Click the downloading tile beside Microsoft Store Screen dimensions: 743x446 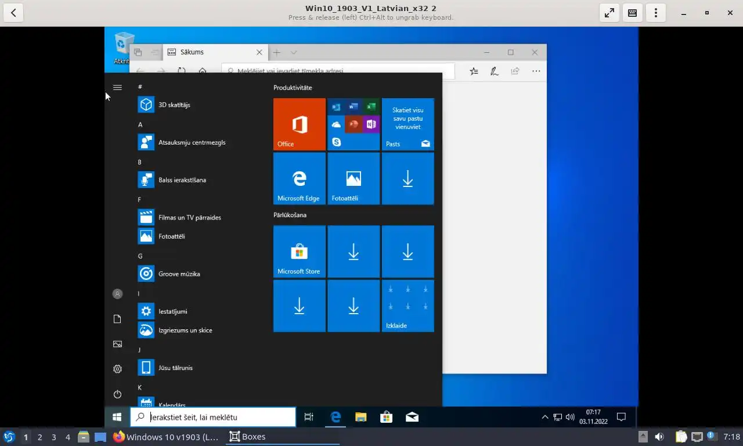coord(354,251)
